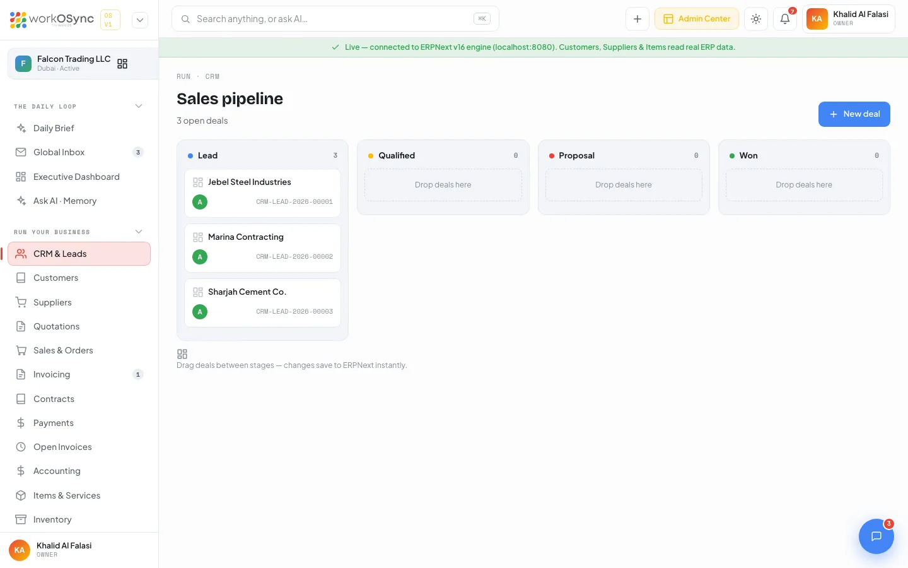Toggle light/dark theme

[756, 19]
